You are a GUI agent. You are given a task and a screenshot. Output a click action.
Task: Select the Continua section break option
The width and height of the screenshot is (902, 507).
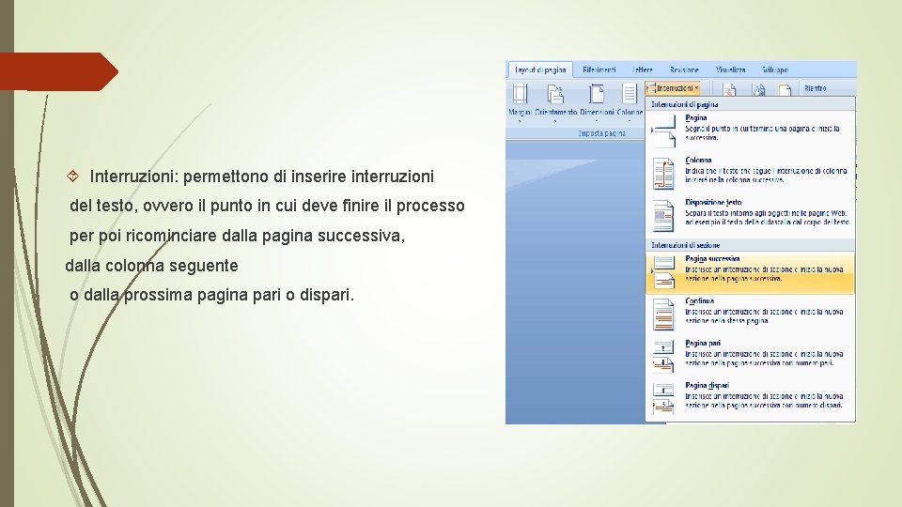click(x=750, y=314)
